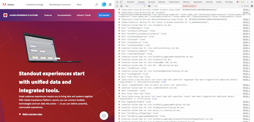
Task: Click the laptop product image
Action: 52,47
